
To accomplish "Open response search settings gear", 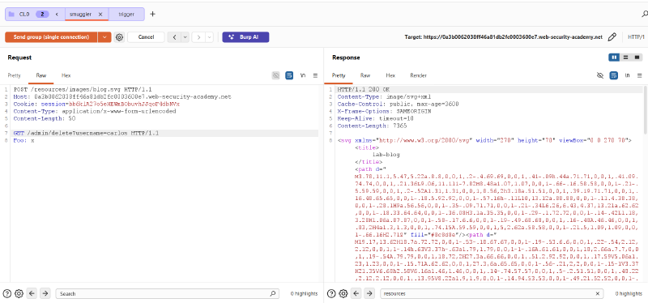I will pos(343,293).
